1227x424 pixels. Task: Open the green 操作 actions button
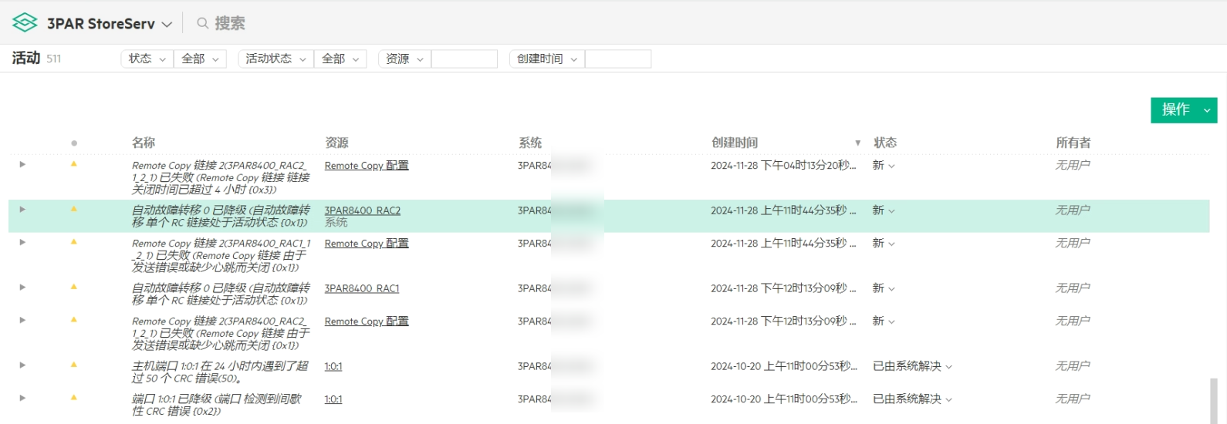(x=1184, y=109)
